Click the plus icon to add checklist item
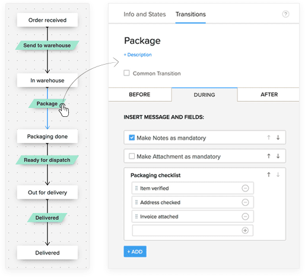The width and height of the screenshot is (305, 277). tap(245, 230)
